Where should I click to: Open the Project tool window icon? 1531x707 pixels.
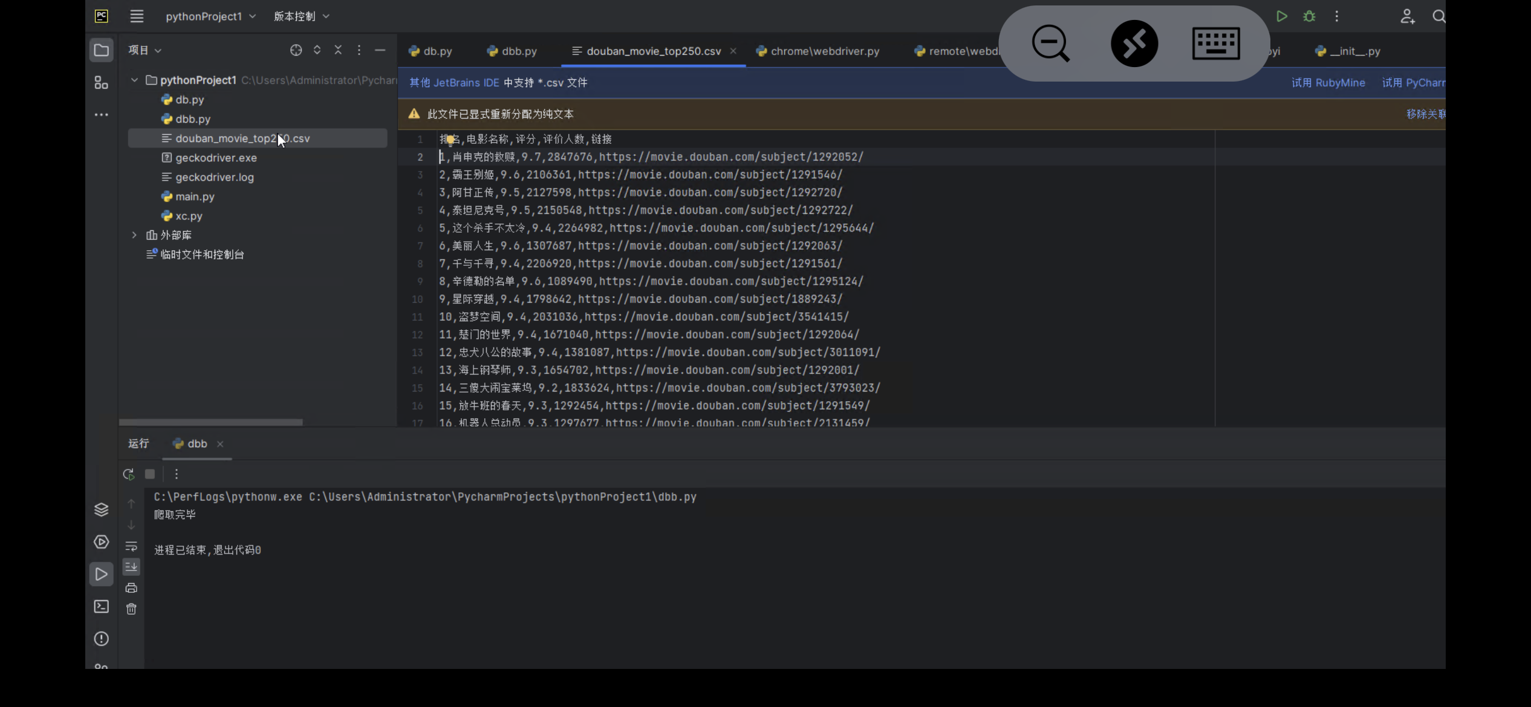(102, 50)
